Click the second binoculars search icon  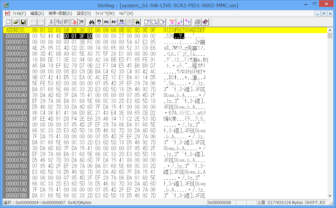99,22
